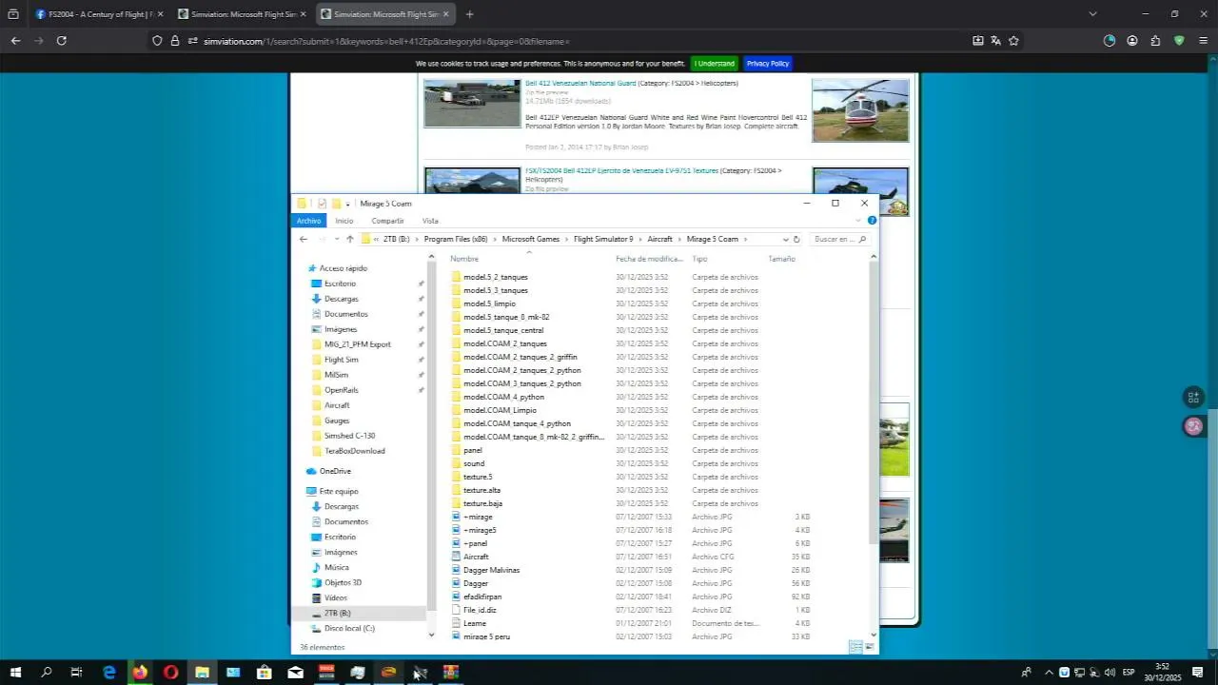
Task: Select the texture.alta folder
Action: tap(481, 490)
